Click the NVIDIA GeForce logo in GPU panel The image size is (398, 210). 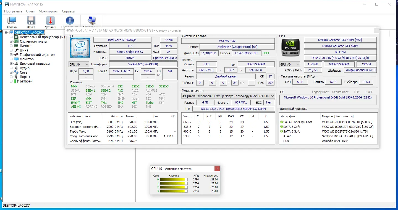pos(290,48)
